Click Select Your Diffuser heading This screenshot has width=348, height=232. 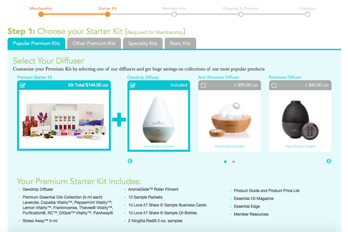(49, 61)
